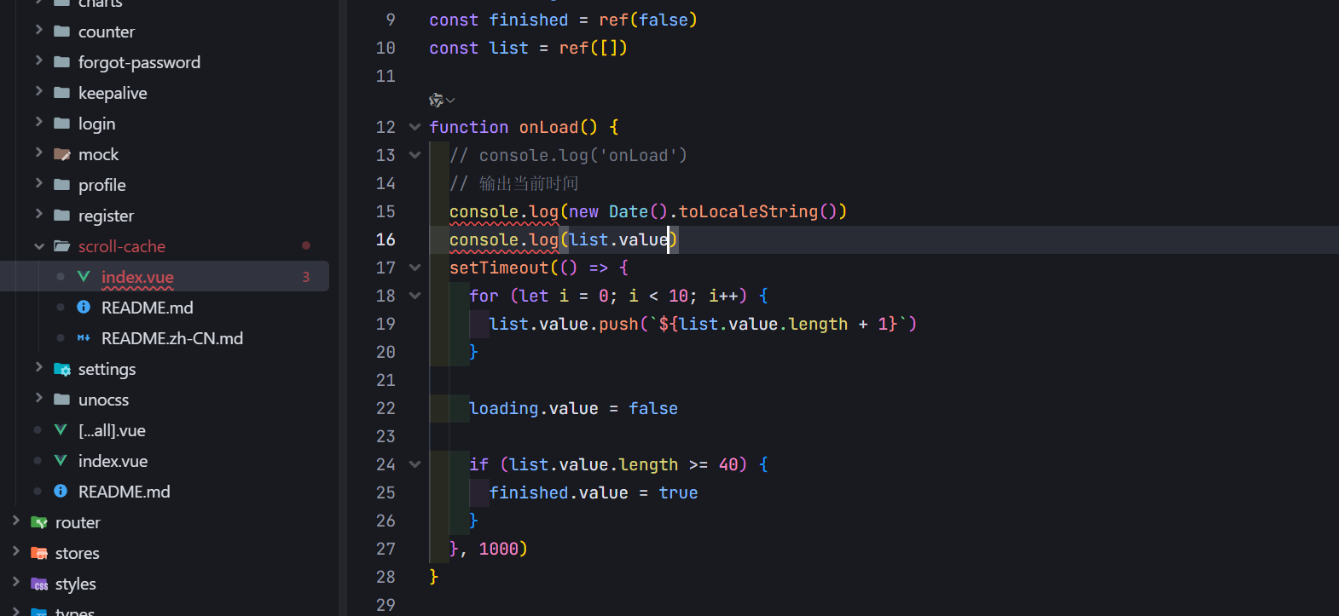Collapse the scroll-cache folder
Viewport: 1339px width, 616px height.
39,246
